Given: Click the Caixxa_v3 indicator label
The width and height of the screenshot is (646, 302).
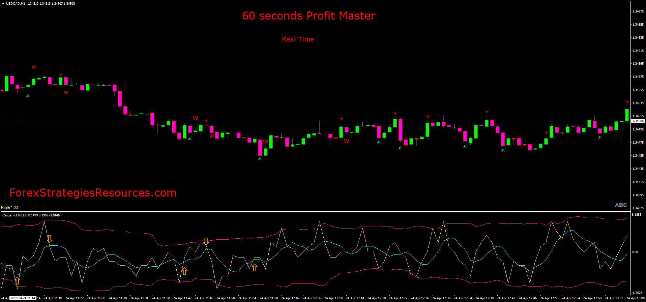Looking at the screenshot, I should (x=31, y=215).
